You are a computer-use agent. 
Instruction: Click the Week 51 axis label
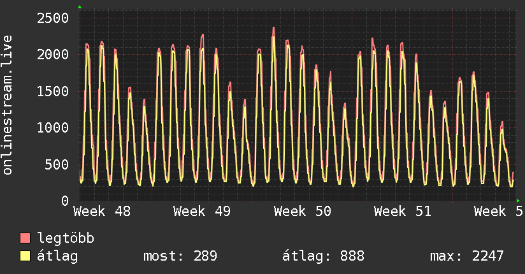(x=403, y=212)
